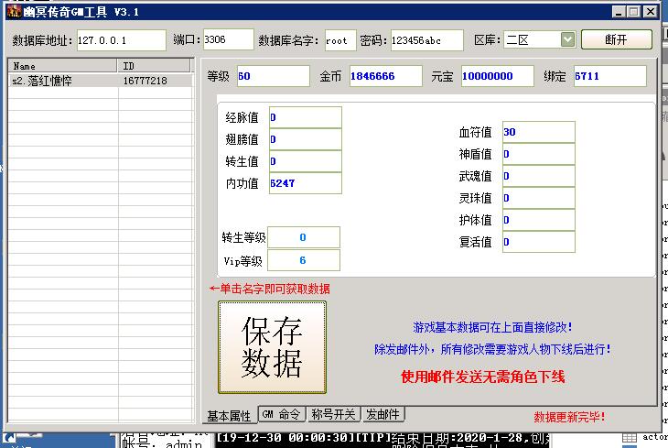Click the 数据库地址 input field

[120, 40]
